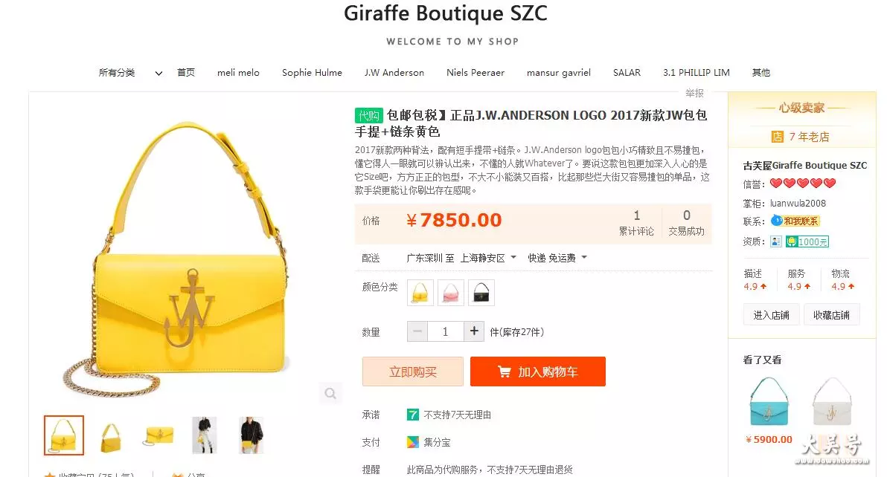Image resolution: width=887 pixels, height=477 pixels.
Task: Click the 1000元 deposit guarantee badge
Action: coord(807,241)
